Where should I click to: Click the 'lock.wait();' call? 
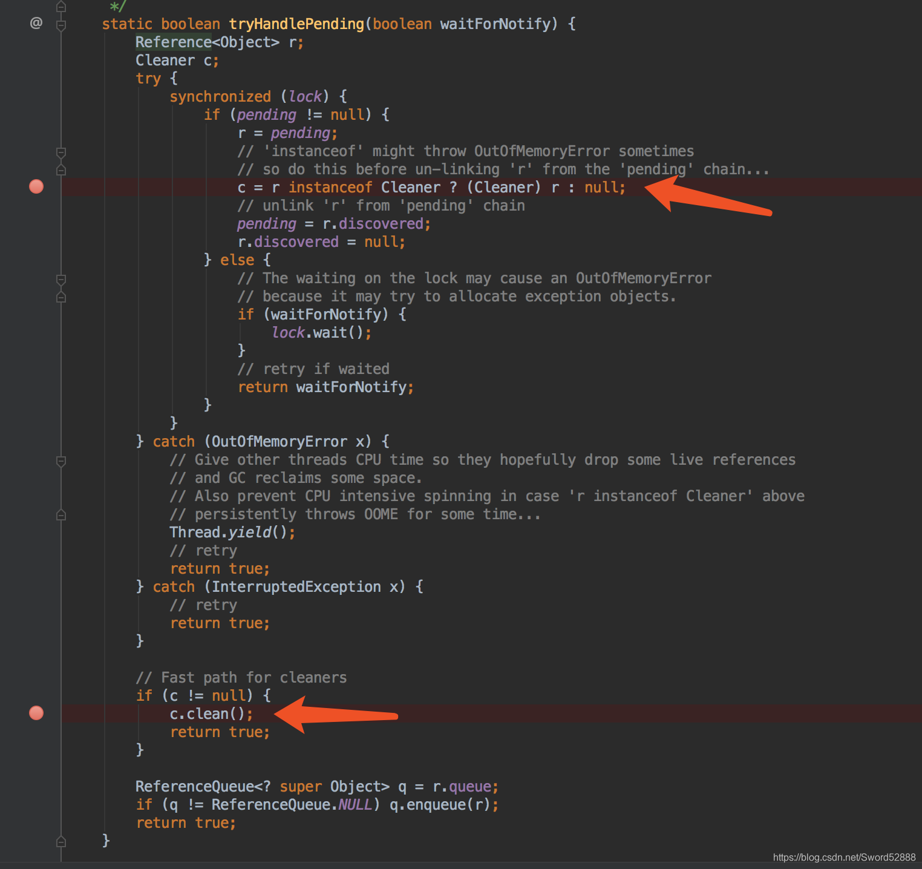321,332
